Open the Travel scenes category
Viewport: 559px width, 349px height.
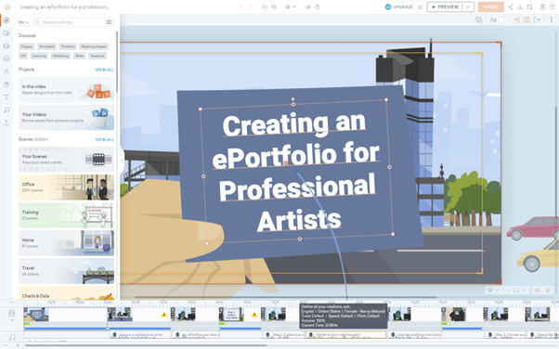point(66,271)
